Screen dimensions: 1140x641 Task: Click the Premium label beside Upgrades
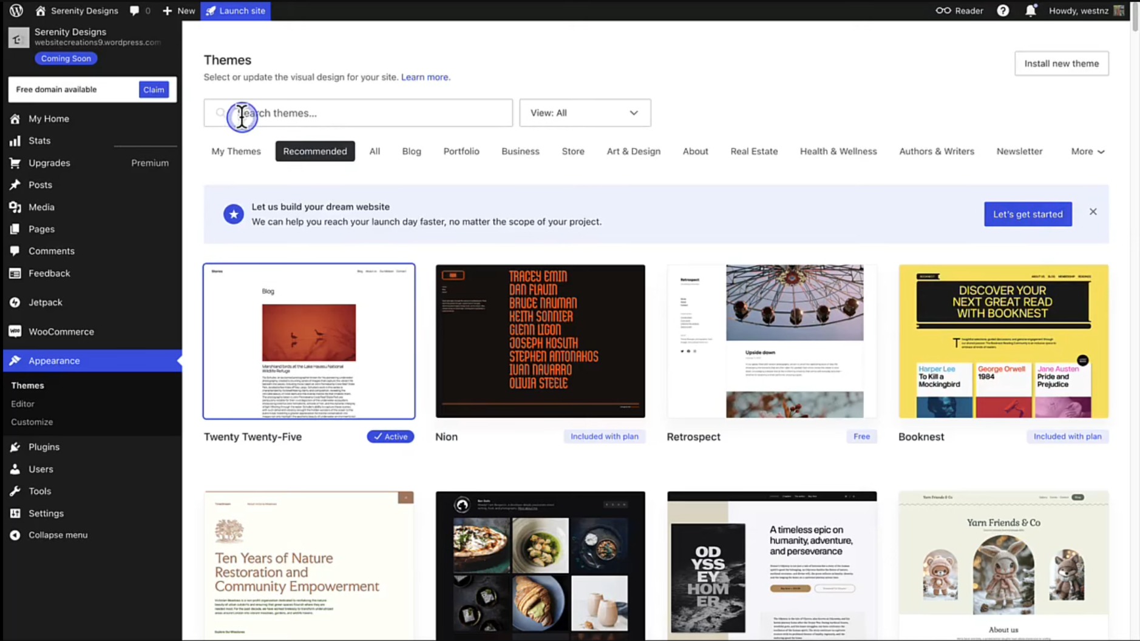pos(150,163)
